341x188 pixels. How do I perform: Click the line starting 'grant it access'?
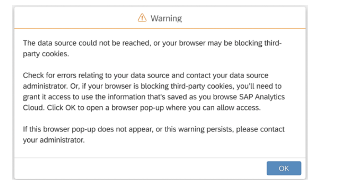coord(154,97)
